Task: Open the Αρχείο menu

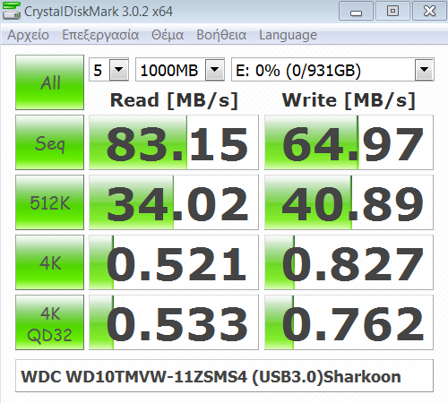Action: tap(28, 35)
